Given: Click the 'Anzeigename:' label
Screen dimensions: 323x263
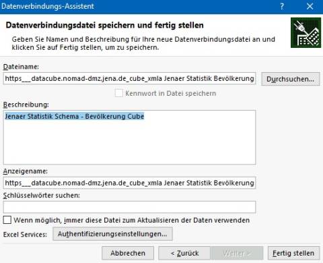Looking at the screenshot, I should [26, 171].
